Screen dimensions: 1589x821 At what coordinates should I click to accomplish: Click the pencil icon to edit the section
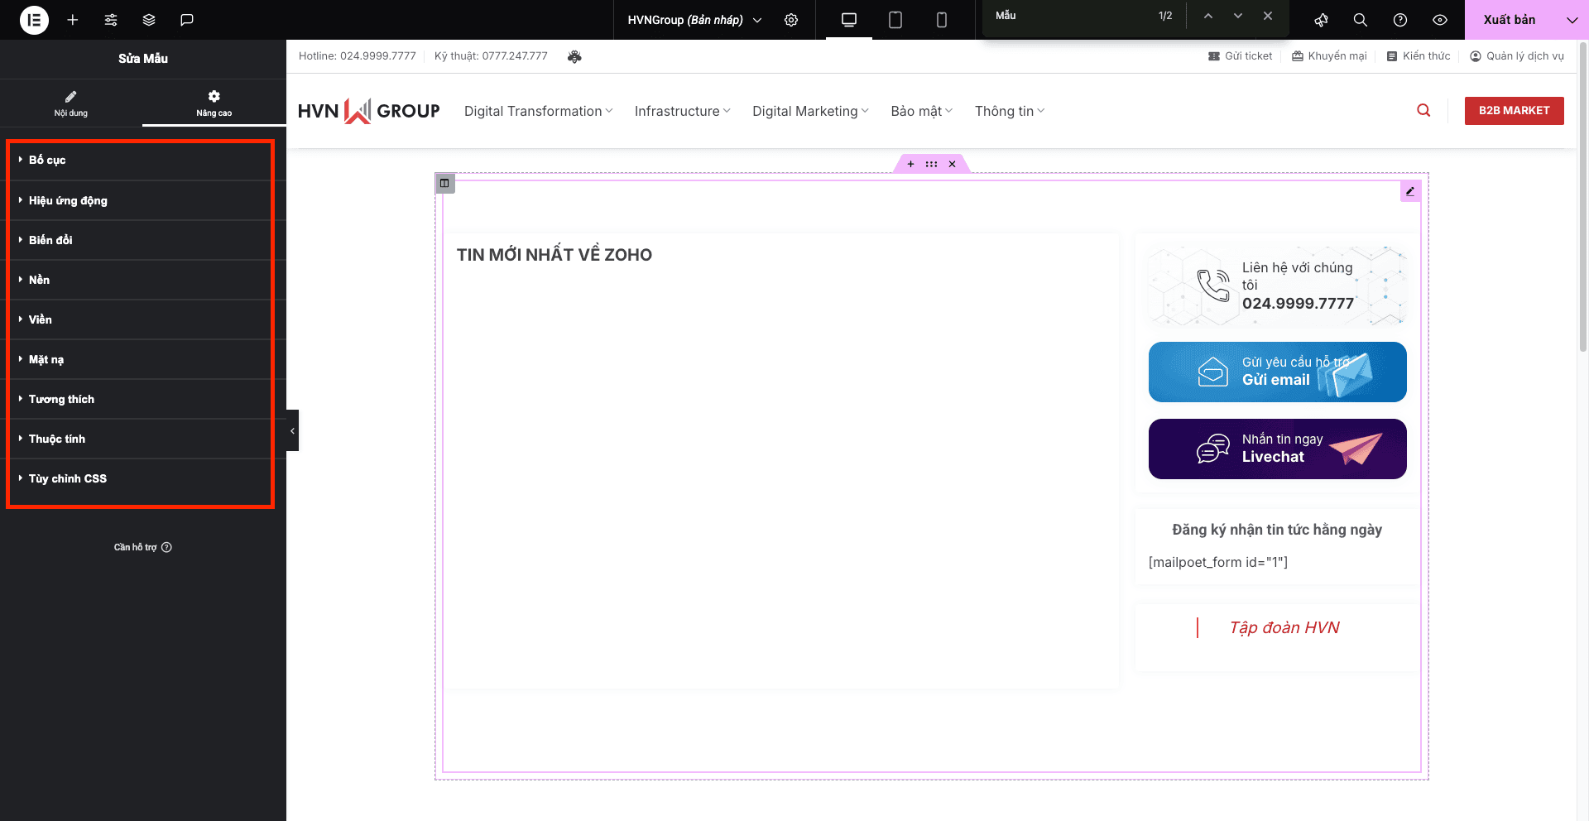click(1410, 191)
